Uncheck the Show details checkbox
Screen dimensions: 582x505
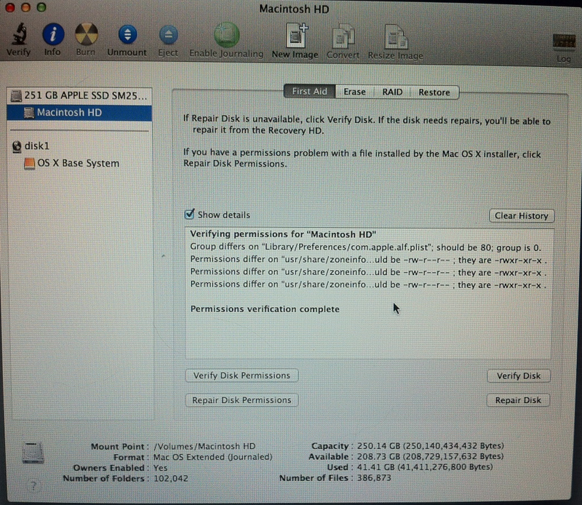(x=189, y=214)
